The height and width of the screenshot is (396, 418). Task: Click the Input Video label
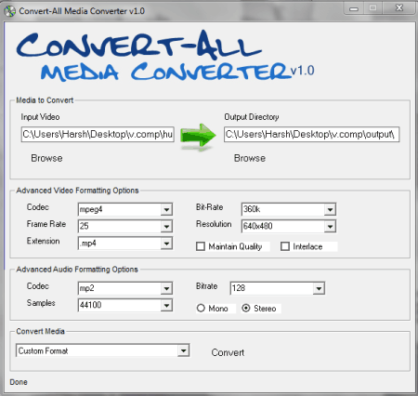[x=40, y=117]
